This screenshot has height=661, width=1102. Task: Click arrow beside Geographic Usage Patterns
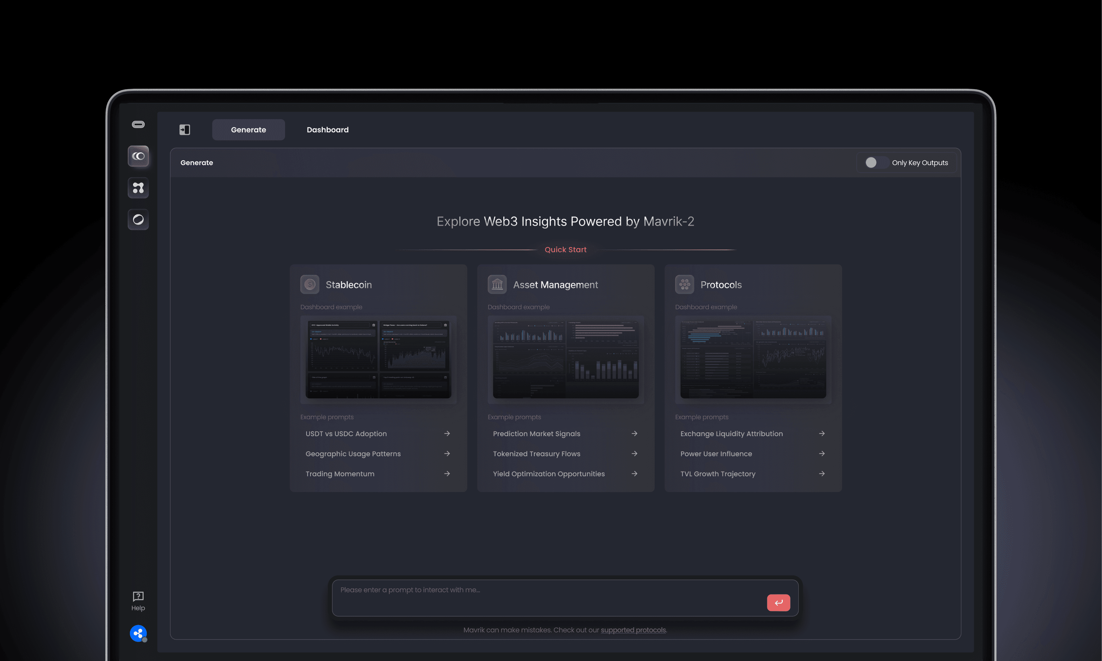tap(447, 453)
